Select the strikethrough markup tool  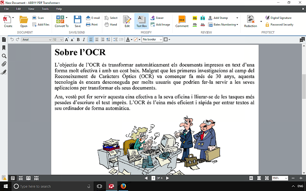(203, 25)
